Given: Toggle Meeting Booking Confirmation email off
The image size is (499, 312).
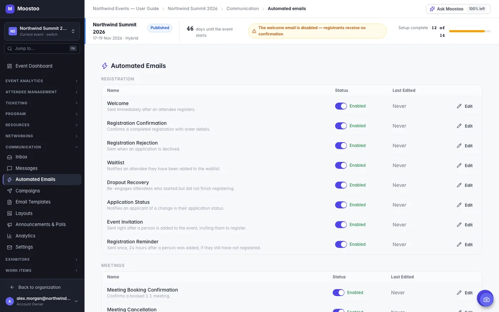Looking at the screenshot, I should coord(338,293).
